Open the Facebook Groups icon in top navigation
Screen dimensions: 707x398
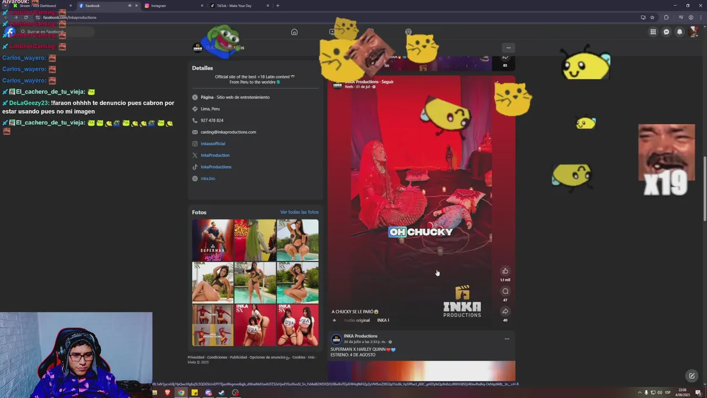click(408, 32)
